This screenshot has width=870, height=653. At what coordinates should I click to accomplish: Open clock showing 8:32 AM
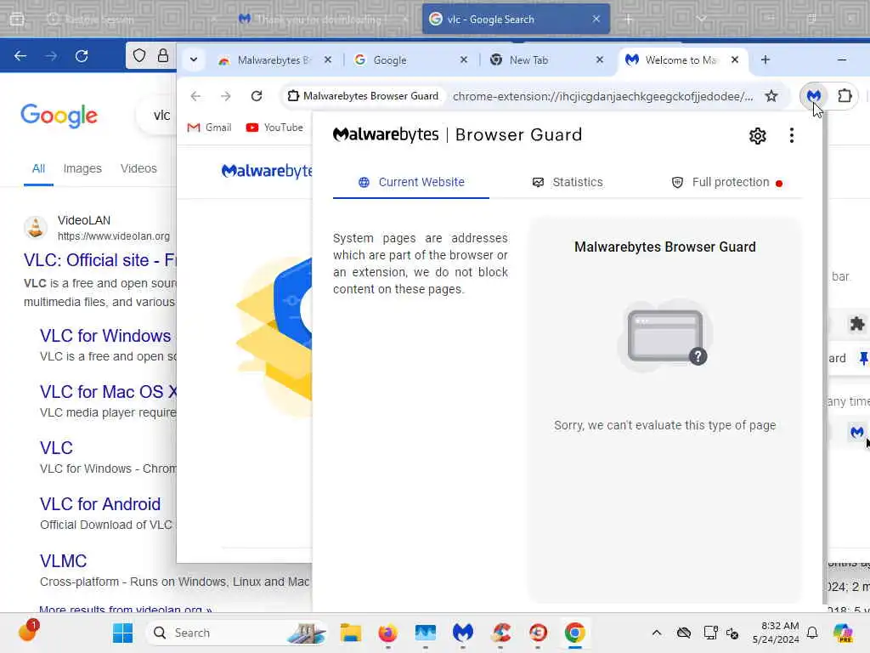(x=776, y=633)
